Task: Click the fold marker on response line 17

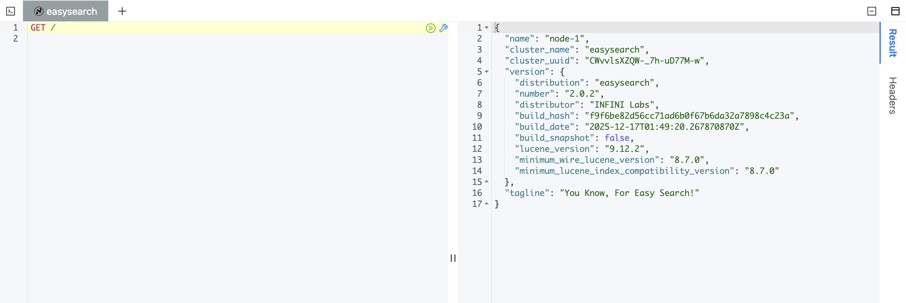Action: [x=486, y=204]
